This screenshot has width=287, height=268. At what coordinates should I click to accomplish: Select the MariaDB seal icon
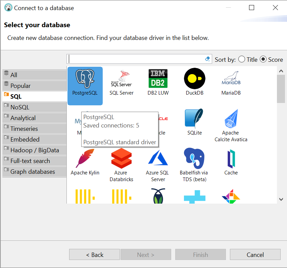231,78
